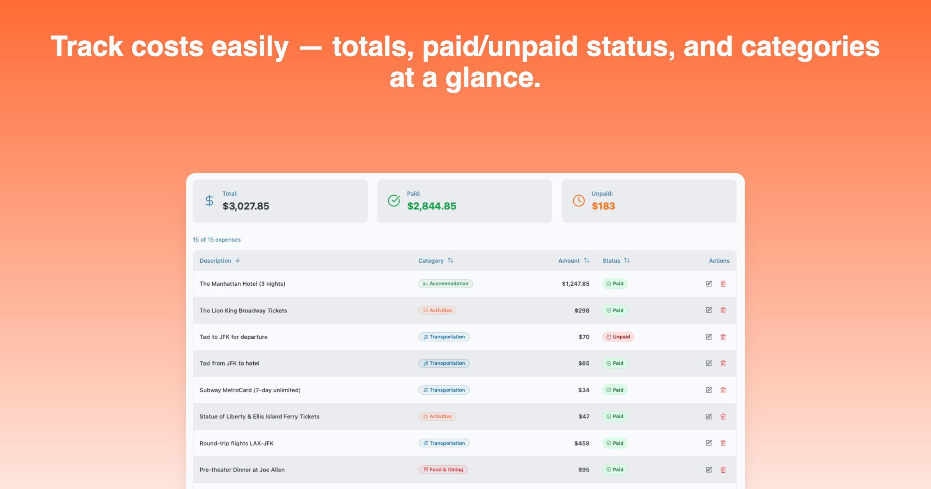
Task: Delete Pre-theater Dinner at Joe Allen
Action: (723, 470)
